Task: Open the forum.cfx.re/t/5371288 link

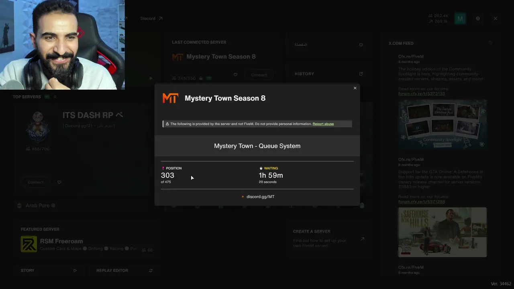Action: click(x=422, y=202)
